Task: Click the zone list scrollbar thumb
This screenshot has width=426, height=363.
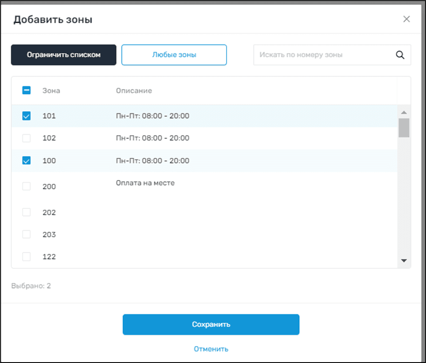Action: click(x=404, y=128)
